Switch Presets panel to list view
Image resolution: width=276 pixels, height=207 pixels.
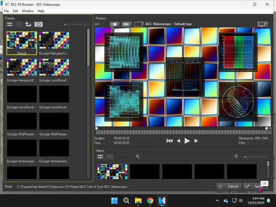pos(19,24)
